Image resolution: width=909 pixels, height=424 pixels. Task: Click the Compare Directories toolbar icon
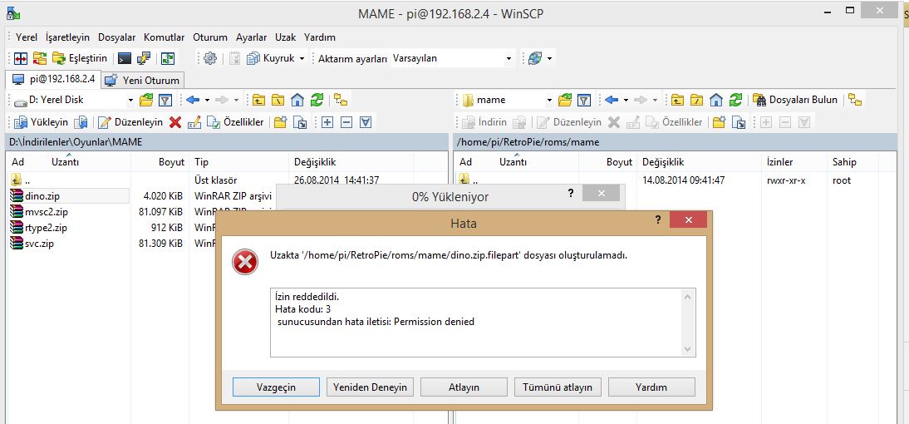click(x=21, y=58)
